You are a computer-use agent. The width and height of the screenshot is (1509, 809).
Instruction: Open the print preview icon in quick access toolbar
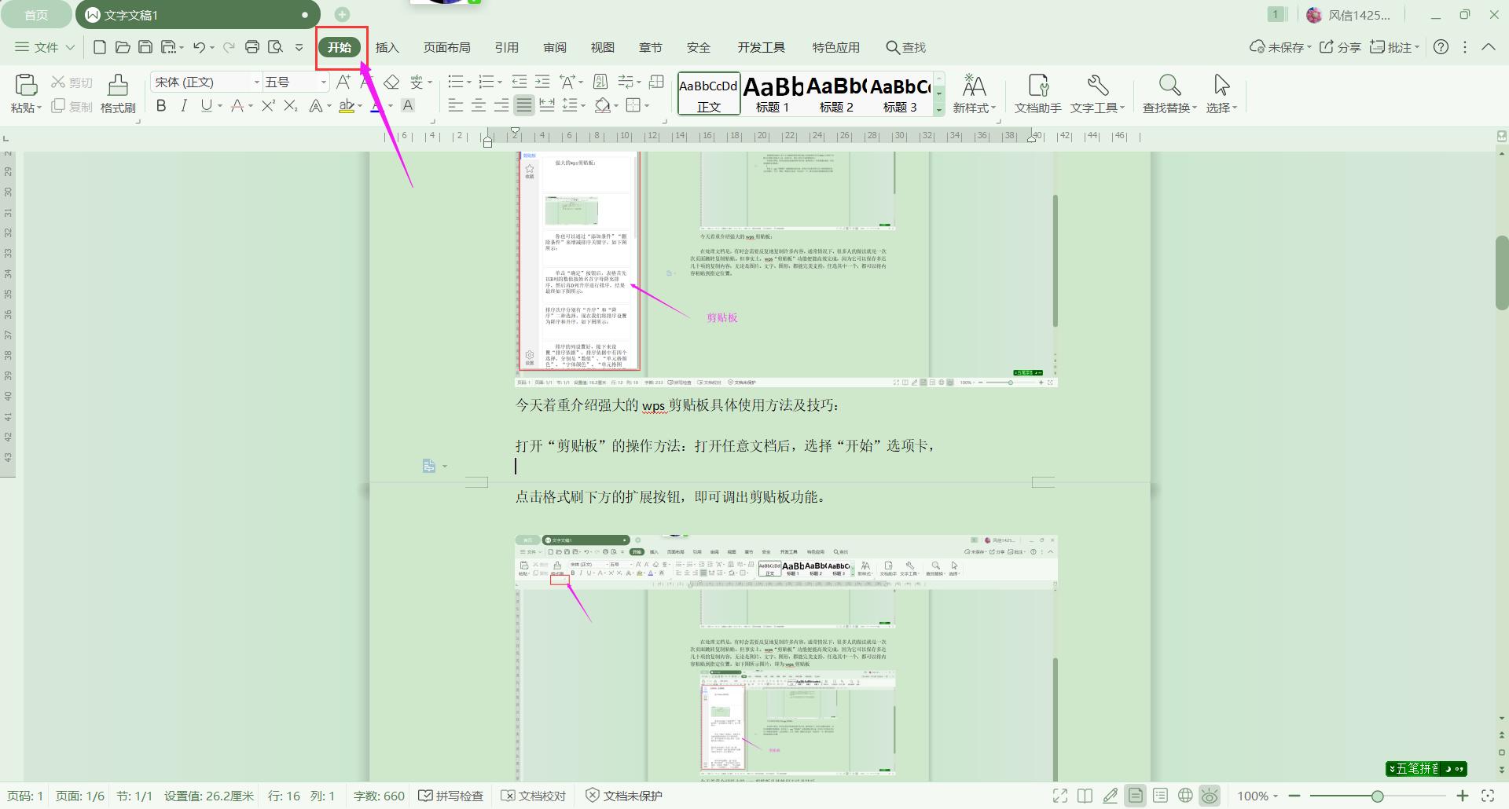point(275,47)
